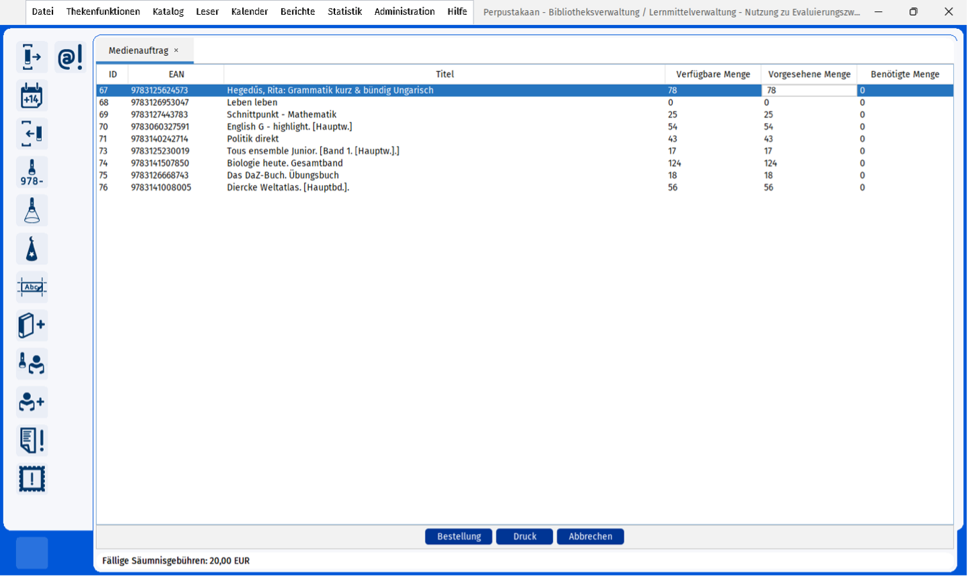Click the add new book icon
970x577 pixels.
[32, 325]
